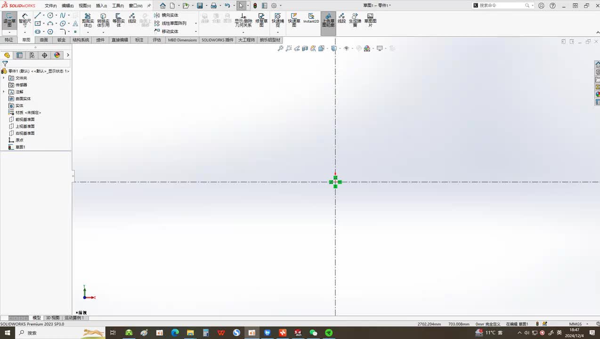Switch to the MBD Dimensions tab

coord(182,40)
